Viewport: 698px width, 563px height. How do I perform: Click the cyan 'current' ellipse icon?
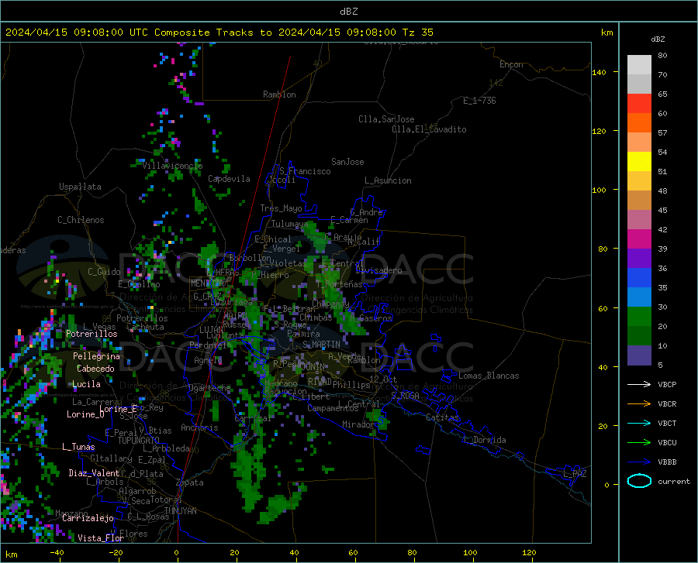click(639, 481)
